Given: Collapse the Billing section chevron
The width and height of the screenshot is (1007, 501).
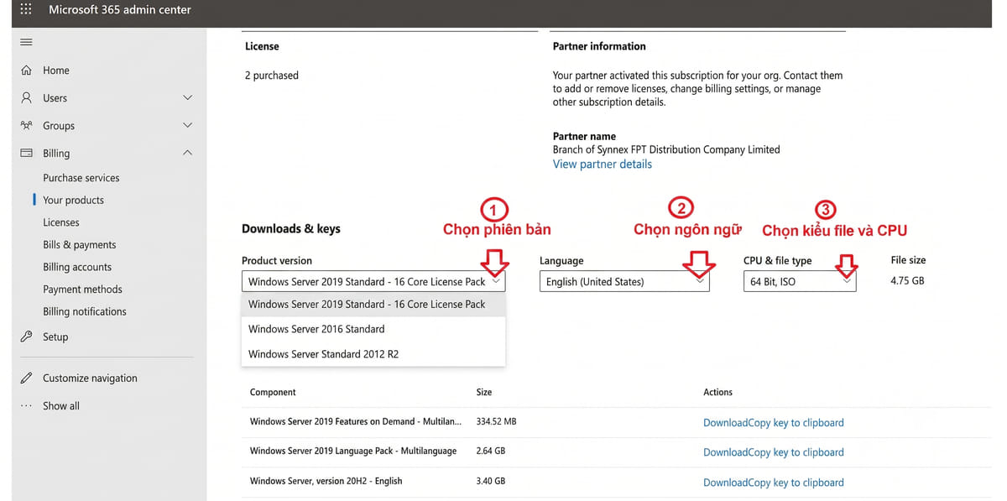Looking at the screenshot, I should tap(188, 154).
